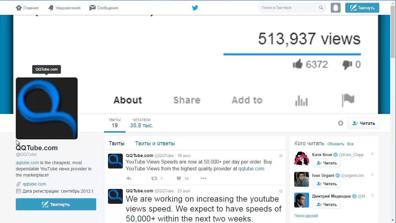The image size is (396, 223).
Task: Click Ivan Urgant avatar thumbnail
Action: click(x=302, y=179)
